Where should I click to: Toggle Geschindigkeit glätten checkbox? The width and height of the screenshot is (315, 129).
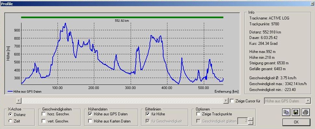click(199, 121)
